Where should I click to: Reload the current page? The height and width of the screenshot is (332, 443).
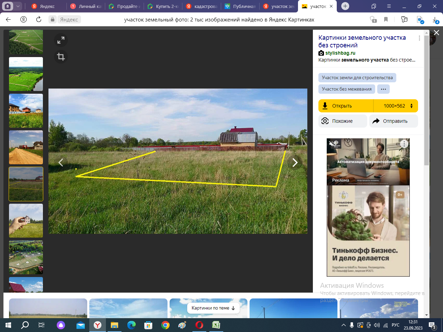click(x=39, y=19)
